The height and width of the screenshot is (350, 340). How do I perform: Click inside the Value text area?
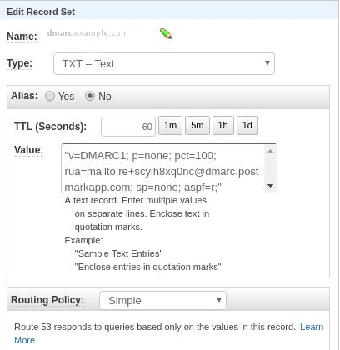164,168
